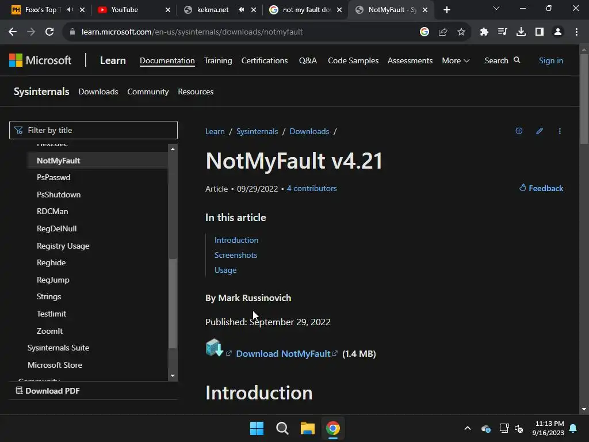
Task: Open Sysinternals Suite in the sidebar
Action: [x=58, y=348]
